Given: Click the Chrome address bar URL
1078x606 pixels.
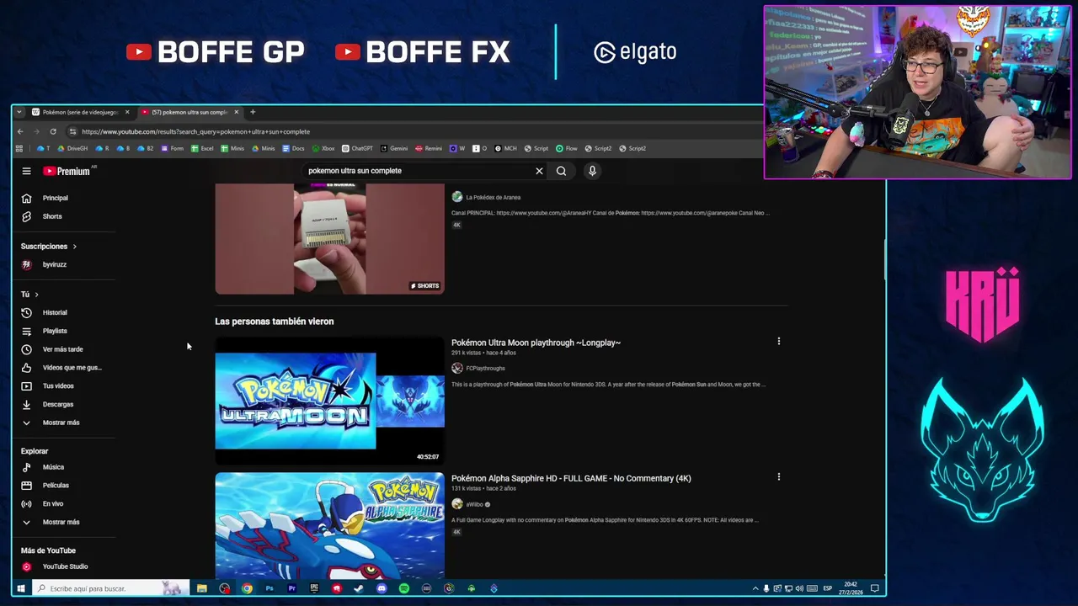Looking at the screenshot, I should 195,131.
